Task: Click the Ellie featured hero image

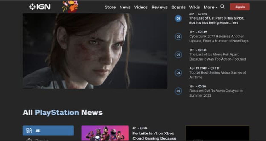Action: pyautogui.click(x=95, y=51)
